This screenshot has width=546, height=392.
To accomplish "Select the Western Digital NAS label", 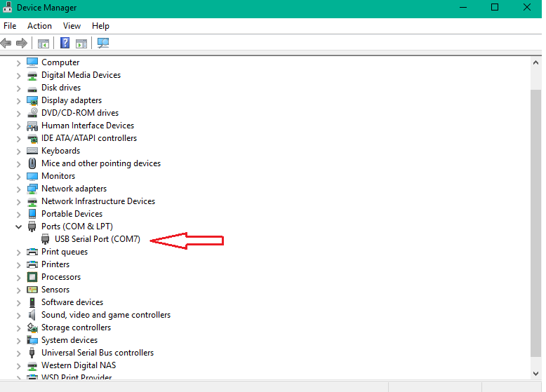I will (79, 365).
